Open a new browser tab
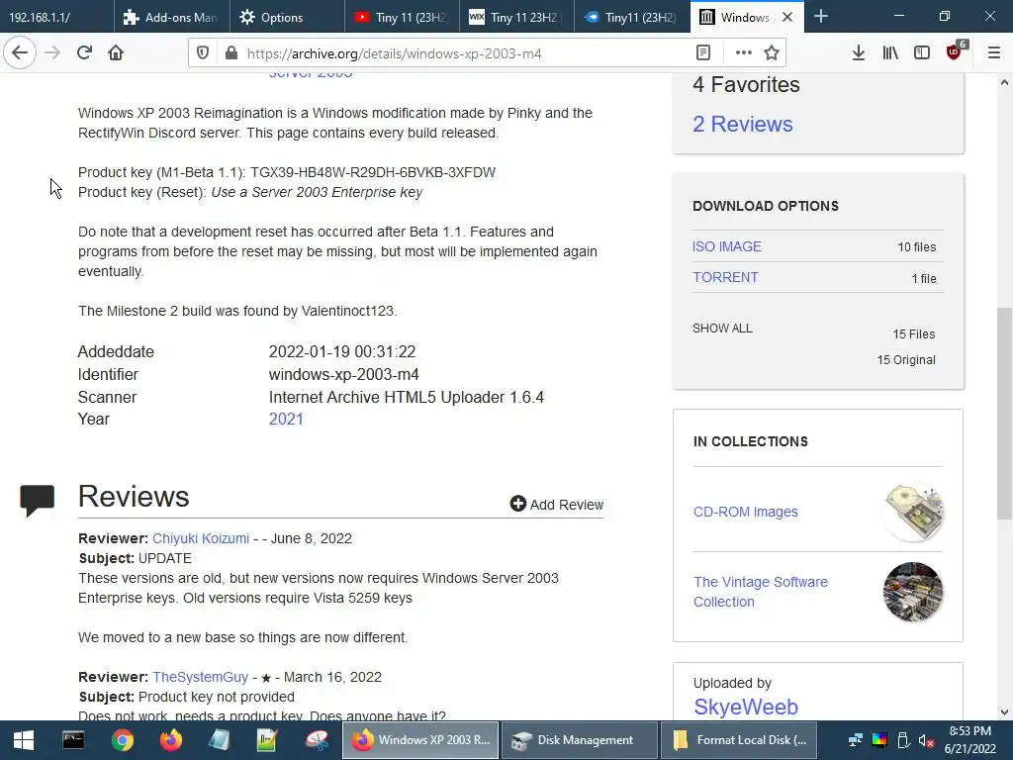The width and height of the screenshot is (1013, 760). pos(820,17)
